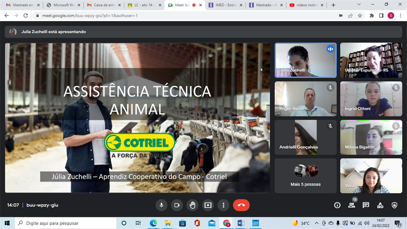Show the participants list panel
407x229 pixels.
tap(351, 205)
